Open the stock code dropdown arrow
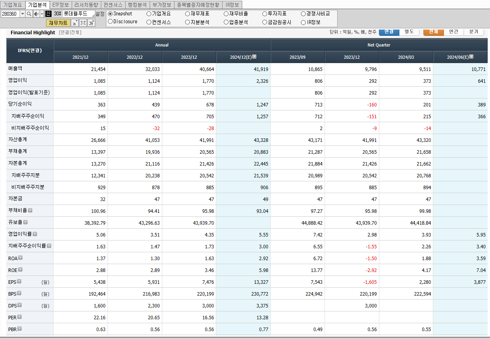This screenshot has height=339, width=490. click(22, 14)
